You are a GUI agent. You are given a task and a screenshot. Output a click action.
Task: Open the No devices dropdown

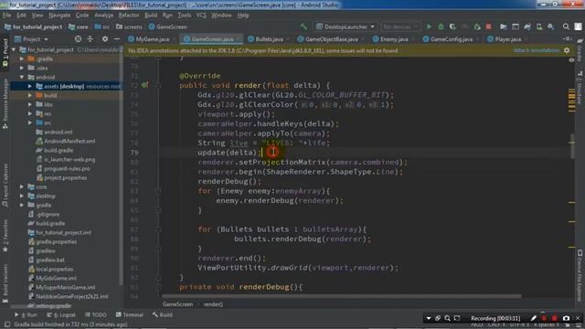pos(400,27)
